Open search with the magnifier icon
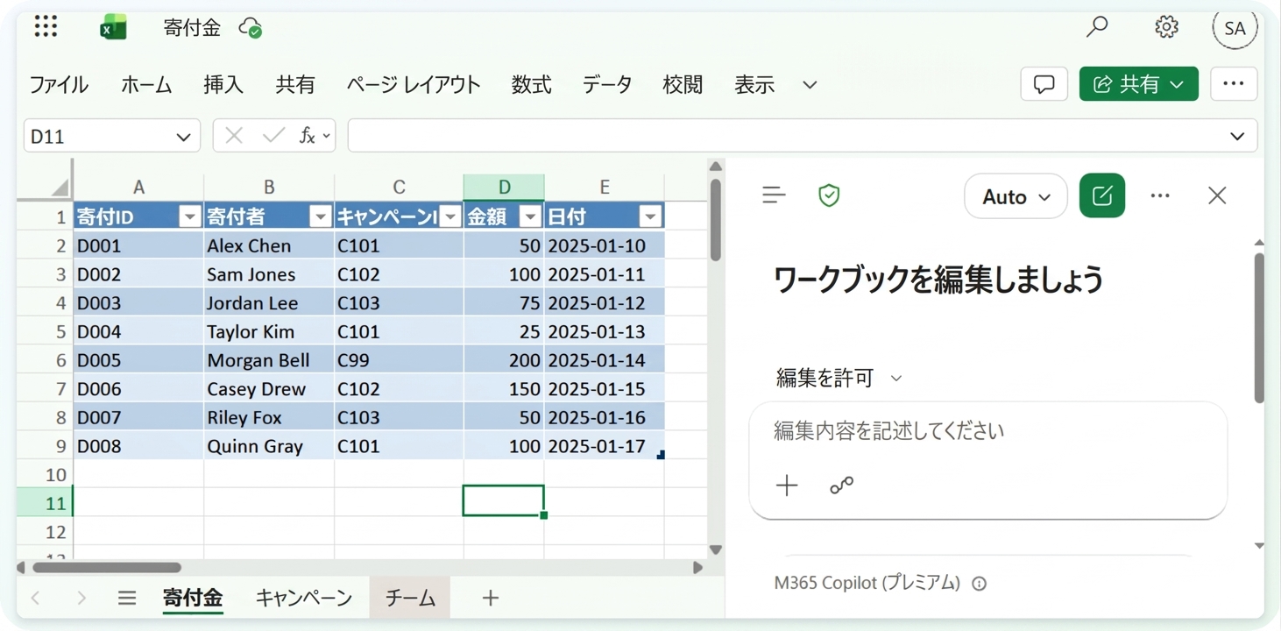The image size is (1281, 631). tap(1097, 27)
